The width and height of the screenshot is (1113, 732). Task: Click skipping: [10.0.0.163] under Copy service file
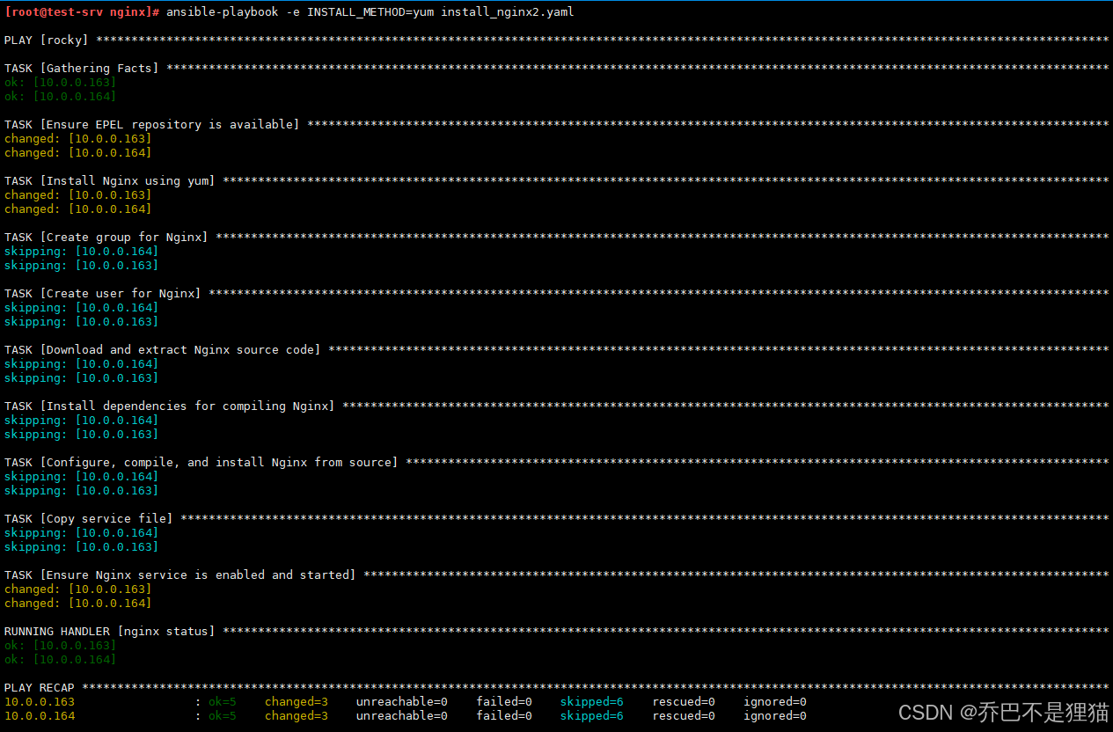point(81,547)
